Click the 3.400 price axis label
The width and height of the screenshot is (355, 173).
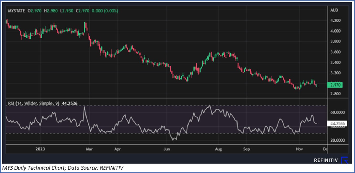pos(336,62)
